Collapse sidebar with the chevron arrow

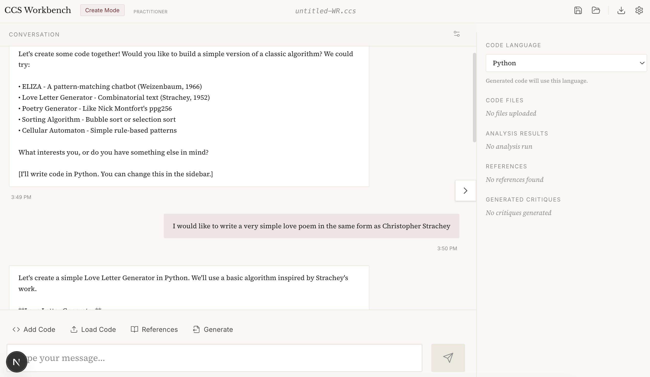point(465,191)
